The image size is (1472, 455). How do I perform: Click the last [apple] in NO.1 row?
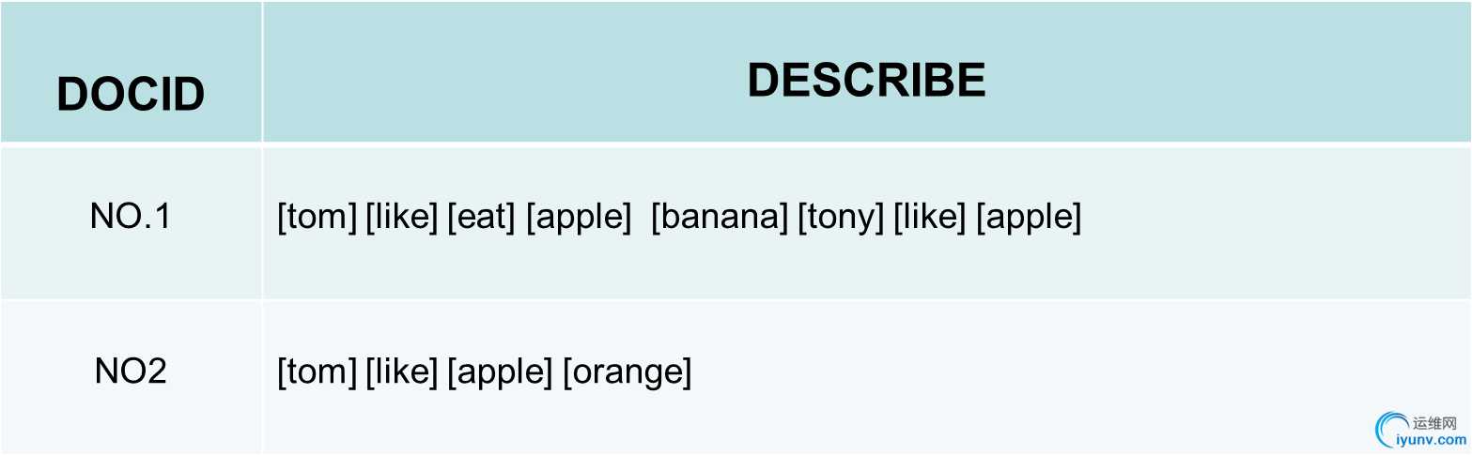coord(1029,217)
